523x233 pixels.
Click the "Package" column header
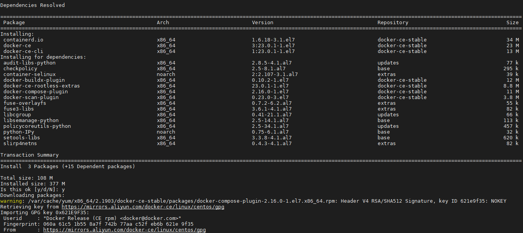[x=14, y=23]
